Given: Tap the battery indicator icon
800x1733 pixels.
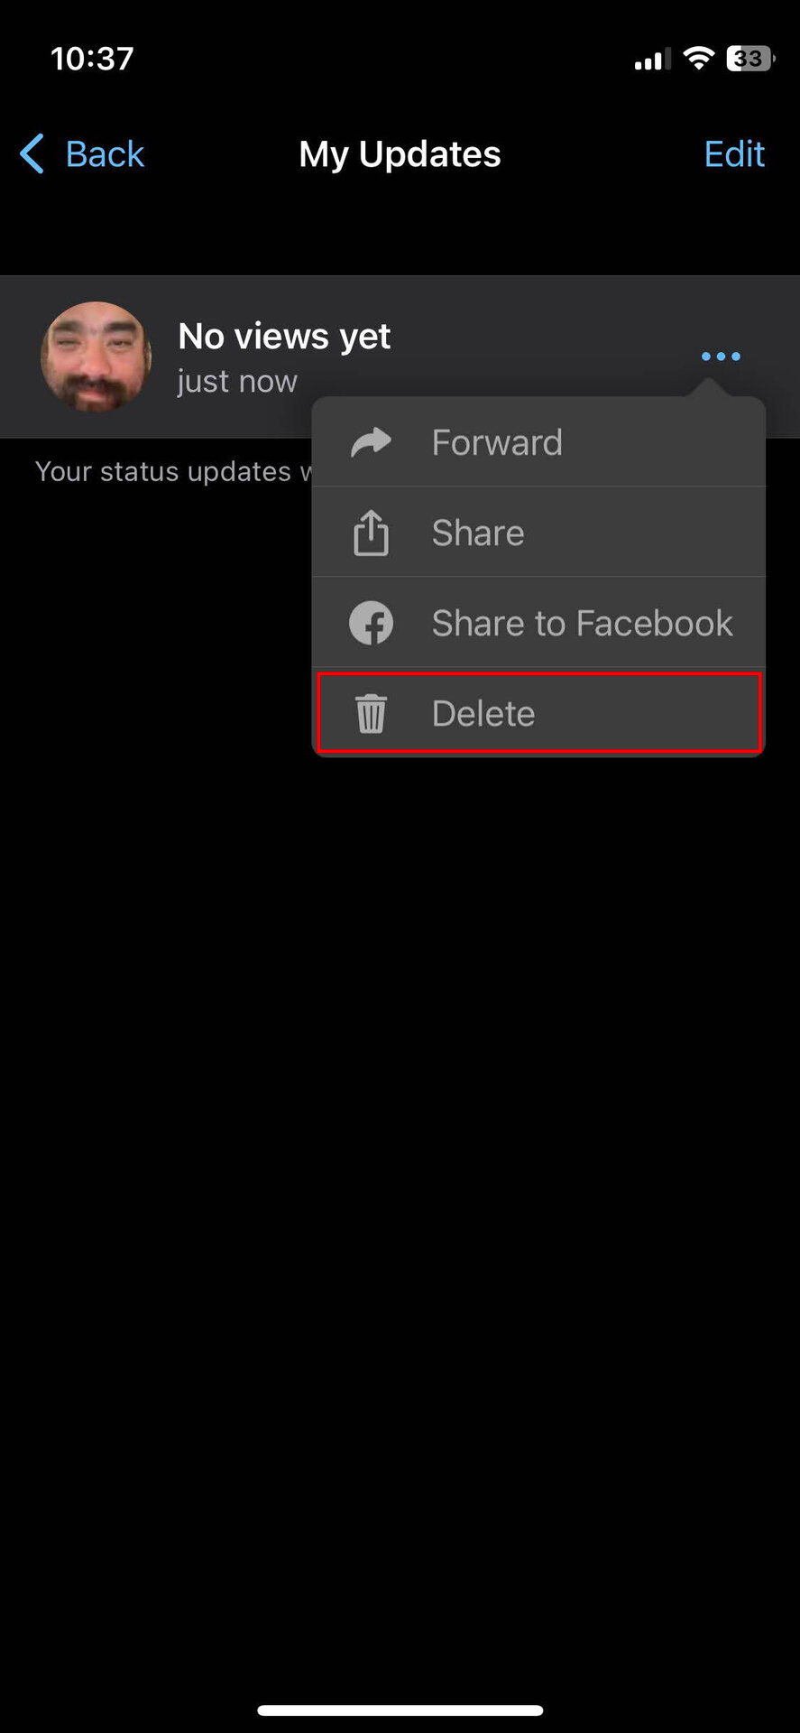Looking at the screenshot, I should pyautogui.click(x=750, y=59).
